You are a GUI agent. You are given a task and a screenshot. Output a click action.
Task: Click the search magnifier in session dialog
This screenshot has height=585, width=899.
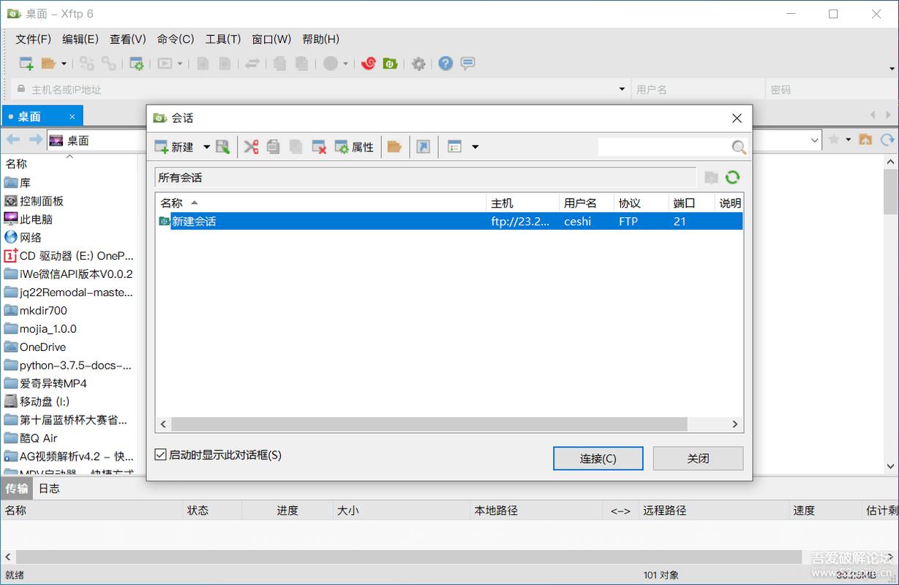tap(738, 147)
